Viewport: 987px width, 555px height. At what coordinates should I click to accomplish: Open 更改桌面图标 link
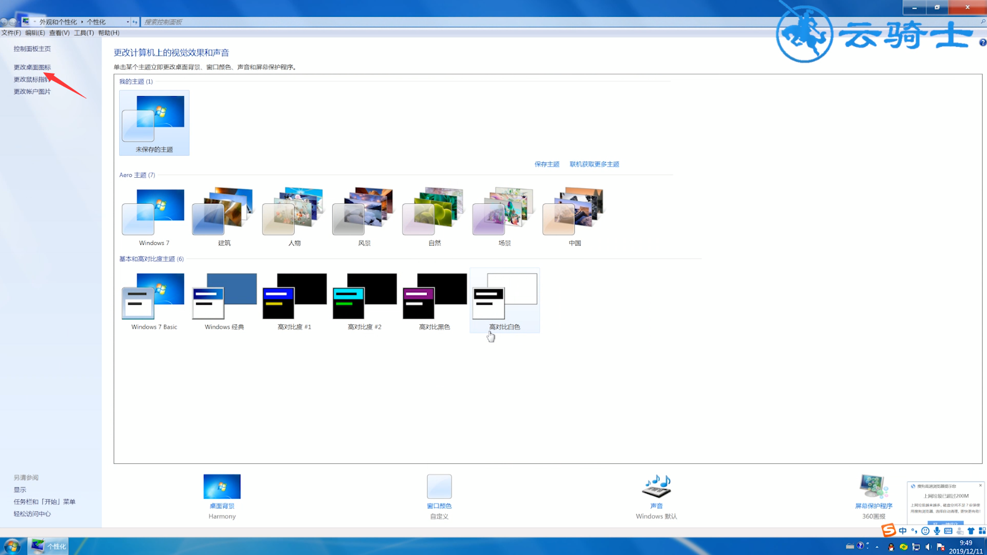[x=32, y=67]
